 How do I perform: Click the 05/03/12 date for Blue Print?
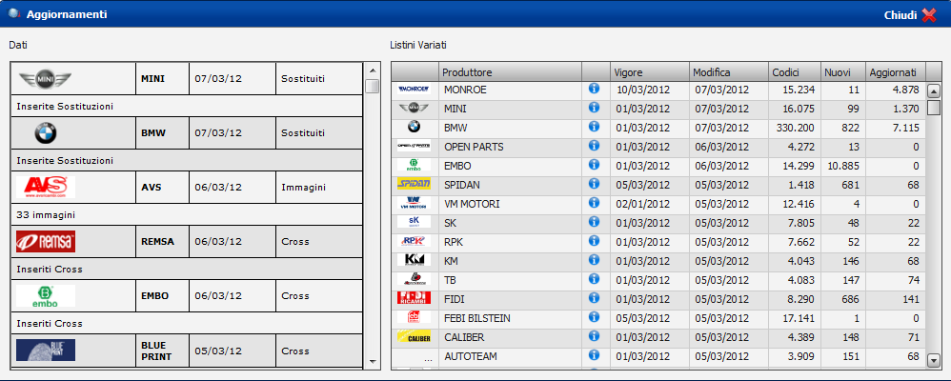(218, 351)
